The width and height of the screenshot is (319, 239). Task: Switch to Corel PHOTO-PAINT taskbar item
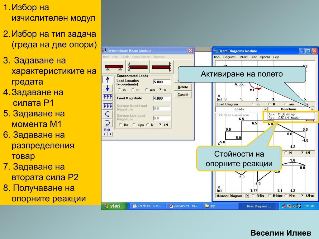[x=148, y=206]
